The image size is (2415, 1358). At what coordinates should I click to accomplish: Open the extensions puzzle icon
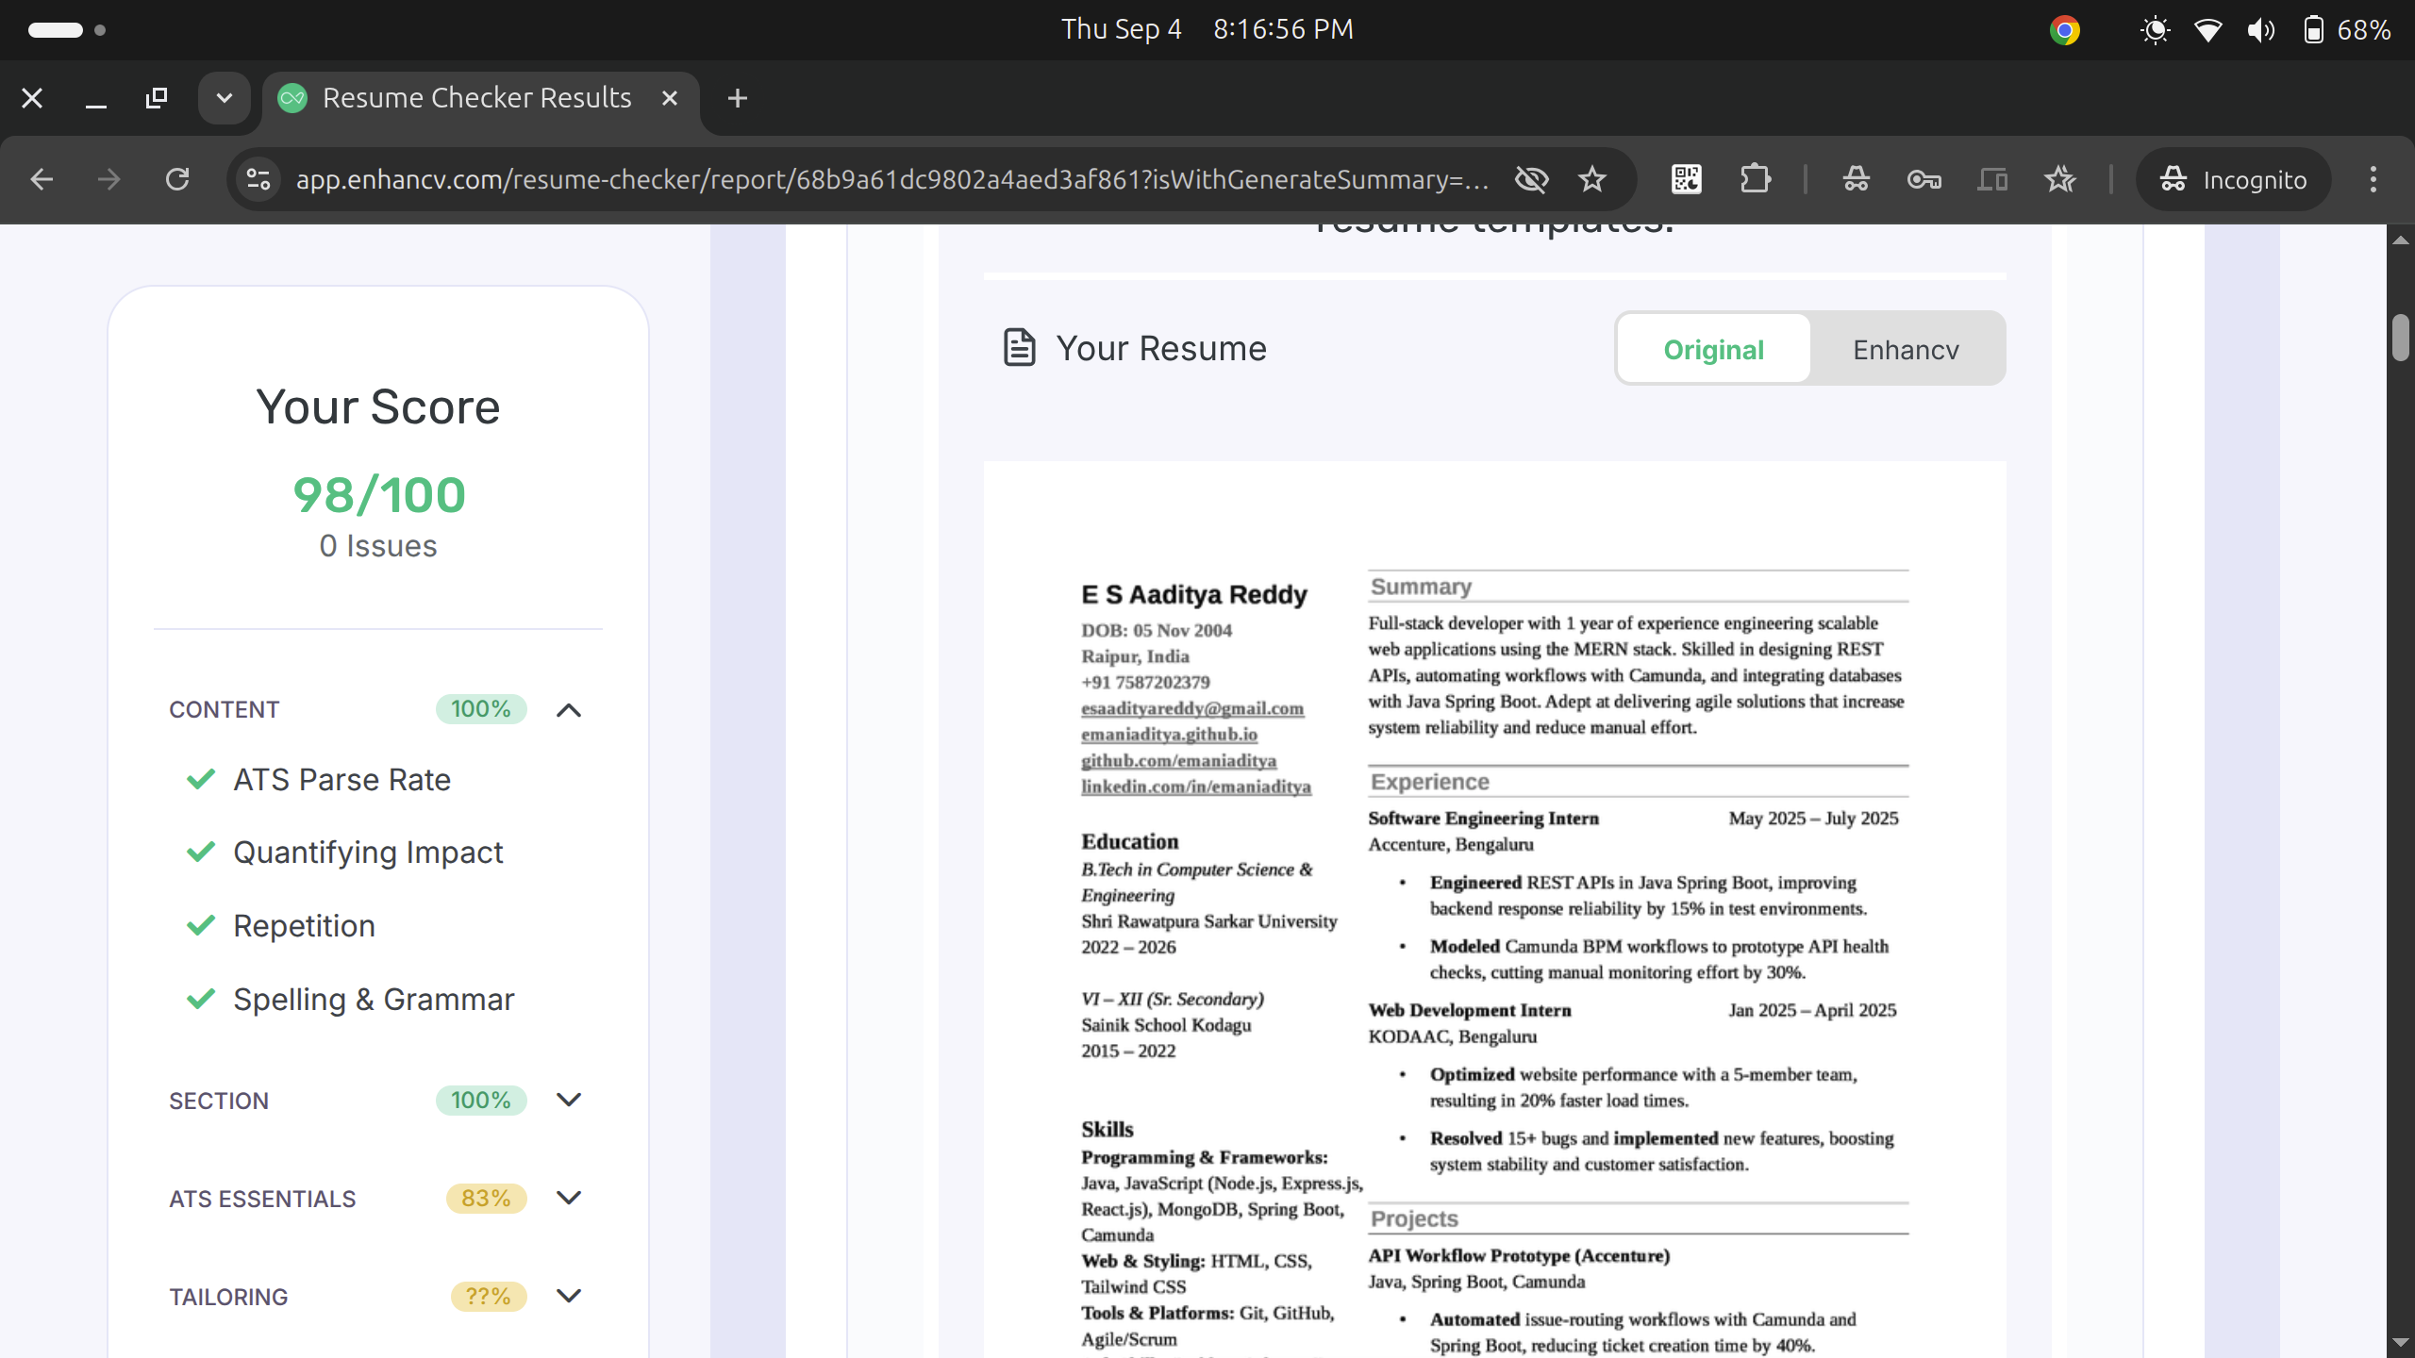1755,179
